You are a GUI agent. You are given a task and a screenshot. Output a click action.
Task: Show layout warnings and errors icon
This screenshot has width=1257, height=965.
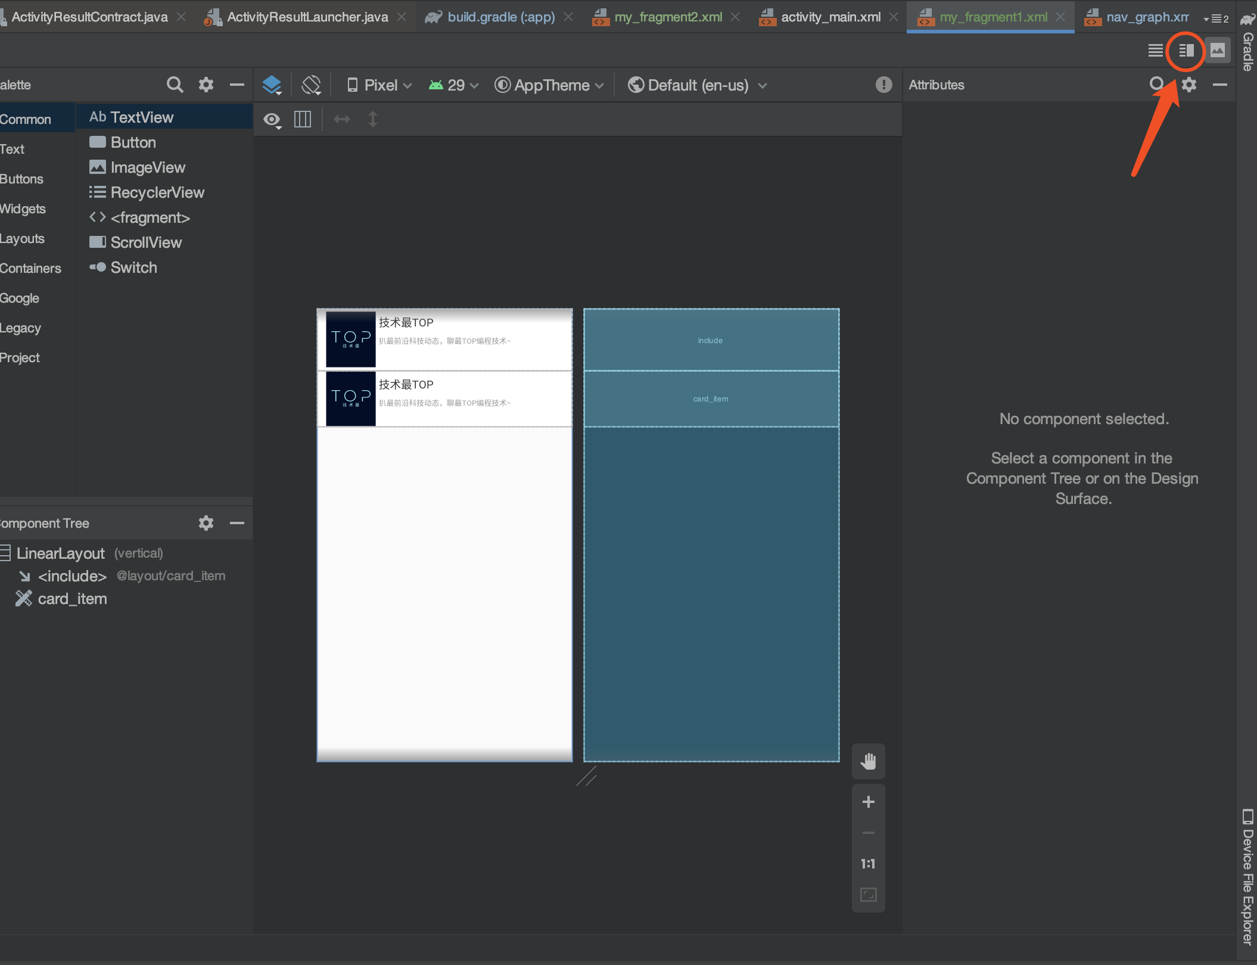tap(883, 85)
